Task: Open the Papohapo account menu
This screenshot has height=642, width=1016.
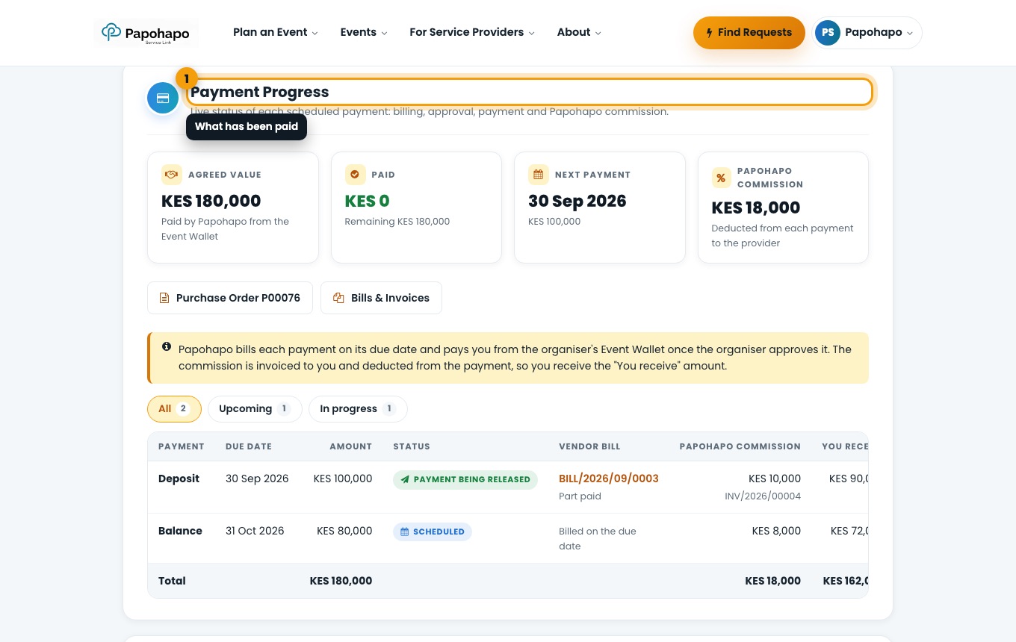Action: click(x=867, y=33)
